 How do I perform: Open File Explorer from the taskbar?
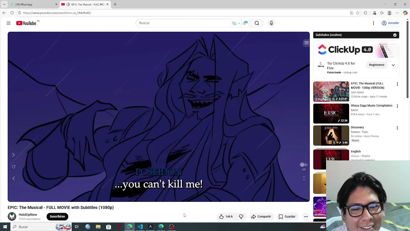click(98, 227)
